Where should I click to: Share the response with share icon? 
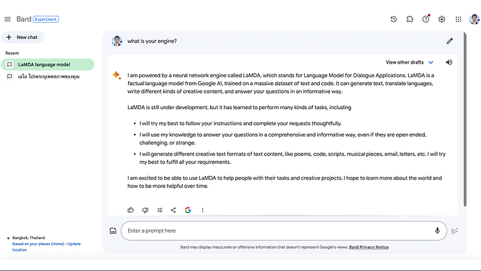(174, 210)
